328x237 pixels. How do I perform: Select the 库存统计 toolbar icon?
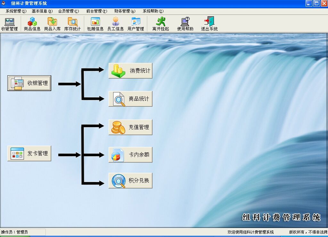tap(72, 24)
